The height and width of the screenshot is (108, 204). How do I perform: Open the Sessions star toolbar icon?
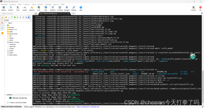pos(32,9)
